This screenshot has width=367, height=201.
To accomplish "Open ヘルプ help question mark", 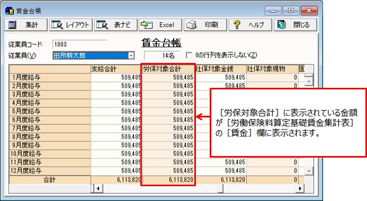I will (x=250, y=25).
